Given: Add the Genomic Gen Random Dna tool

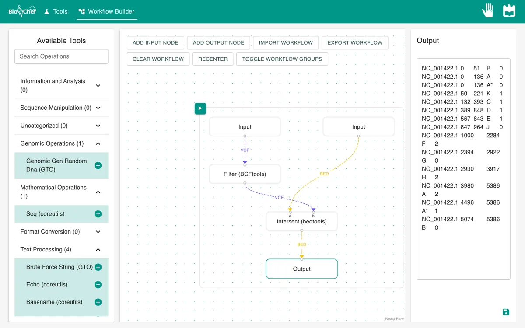Looking at the screenshot, I should pyautogui.click(x=98, y=165).
